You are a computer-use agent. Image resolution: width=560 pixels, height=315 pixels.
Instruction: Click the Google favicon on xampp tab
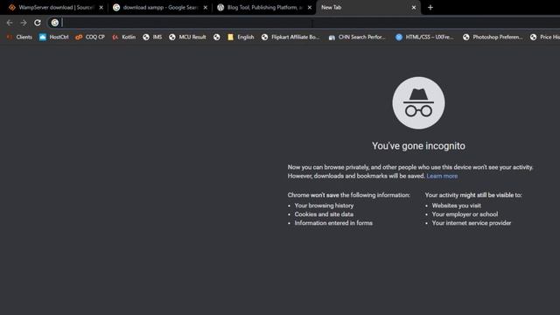[116, 8]
